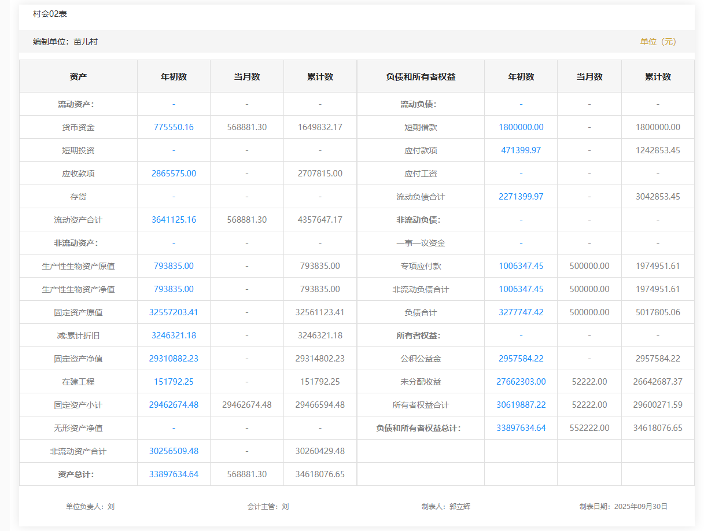The image size is (704, 531).
Task: Click the 货币资金 opening balance 775550.16
Action: (x=174, y=127)
